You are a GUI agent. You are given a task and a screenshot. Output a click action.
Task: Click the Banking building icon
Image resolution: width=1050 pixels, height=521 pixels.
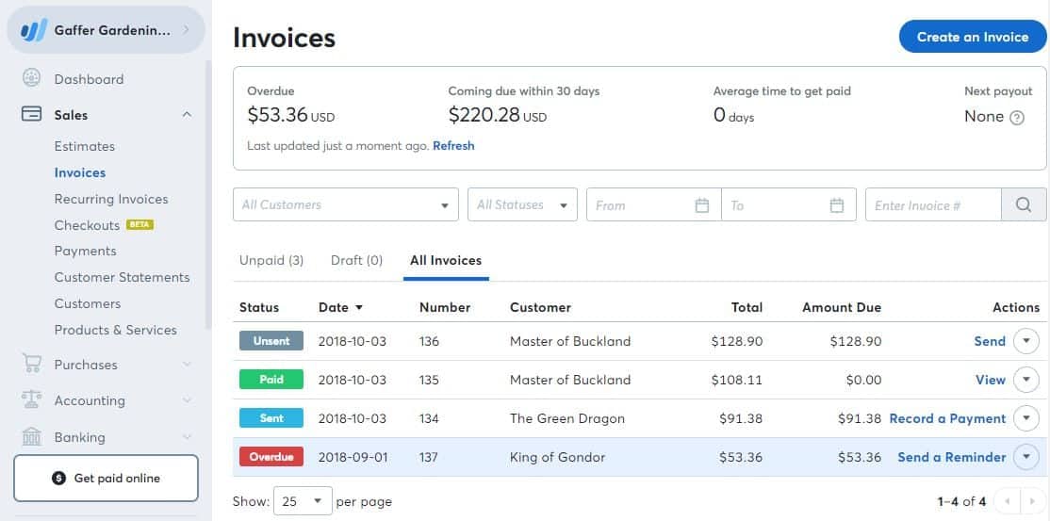point(31,437)
